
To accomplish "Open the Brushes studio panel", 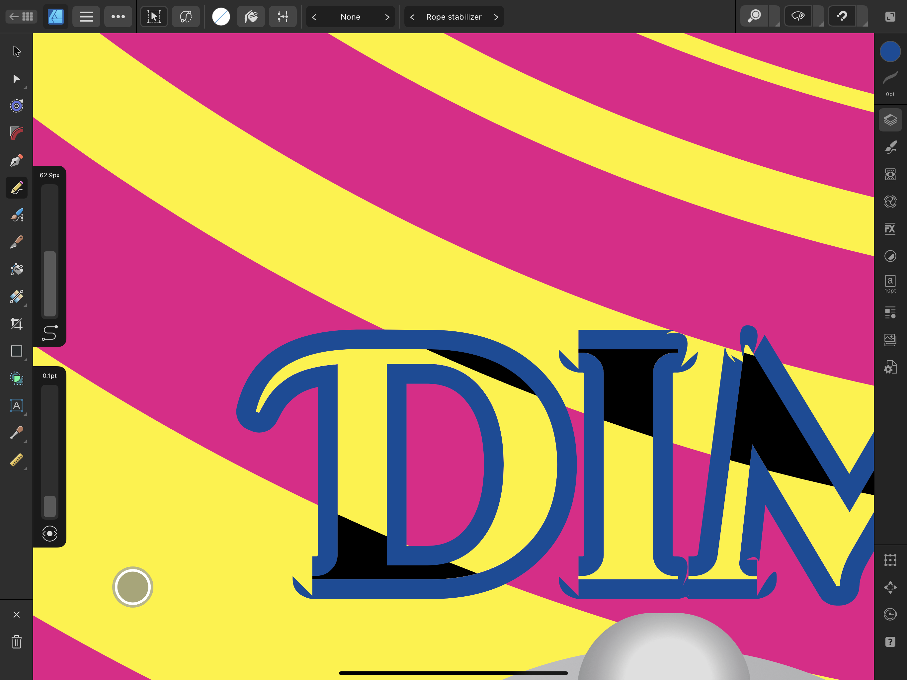I will click(x=890, y=147).
